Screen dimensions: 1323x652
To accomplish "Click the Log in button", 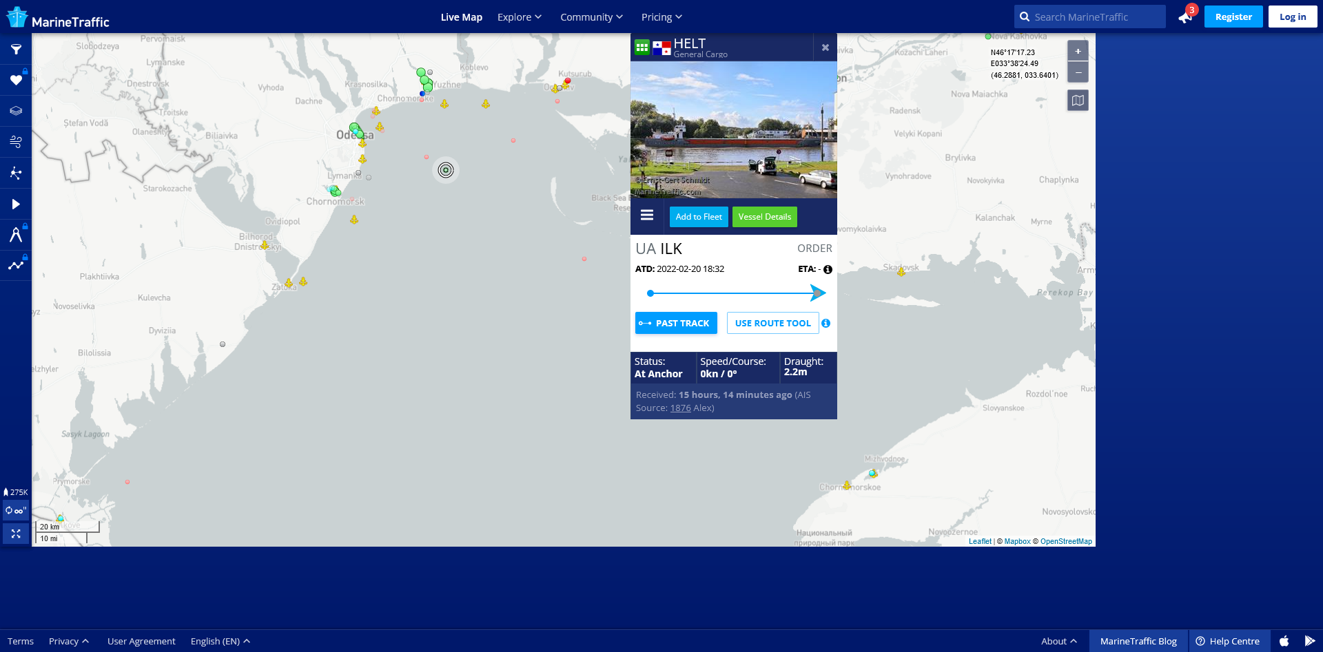I will pyautogui.click(x=1293, y=17).
